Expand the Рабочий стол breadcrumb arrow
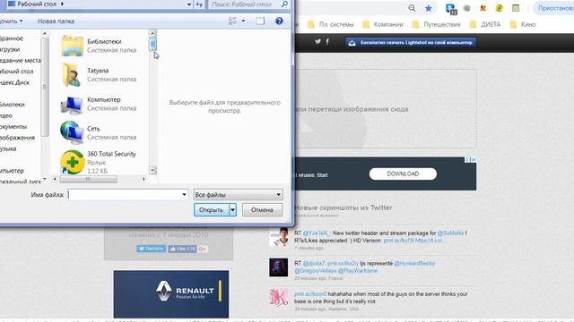Screen dimensions: 574x322 [x=62, y=4]
